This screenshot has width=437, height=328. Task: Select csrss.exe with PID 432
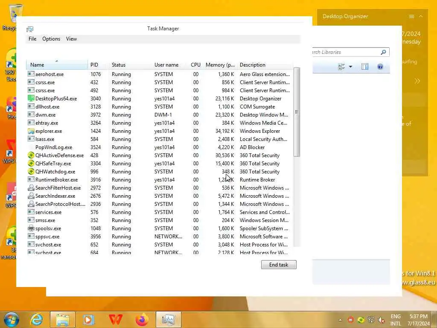[x=160, y=82]
